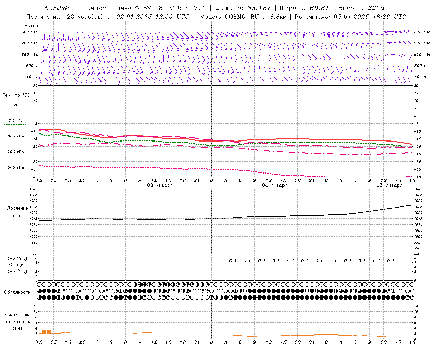The width and height of the screenshot is (432, 345).
Task: Click the "Давление" pressure panel label
Action: pyautogui.click(x=18, y=208)
